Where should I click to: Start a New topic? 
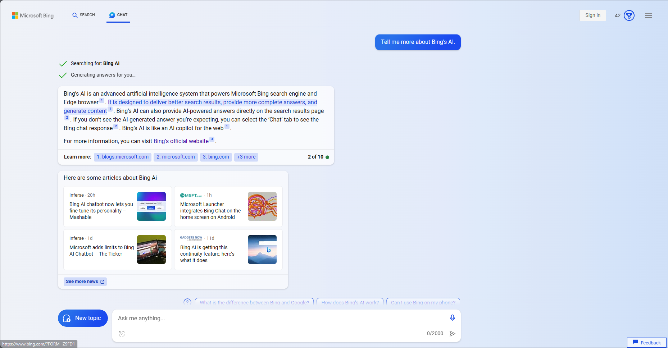tap(83, 318)
